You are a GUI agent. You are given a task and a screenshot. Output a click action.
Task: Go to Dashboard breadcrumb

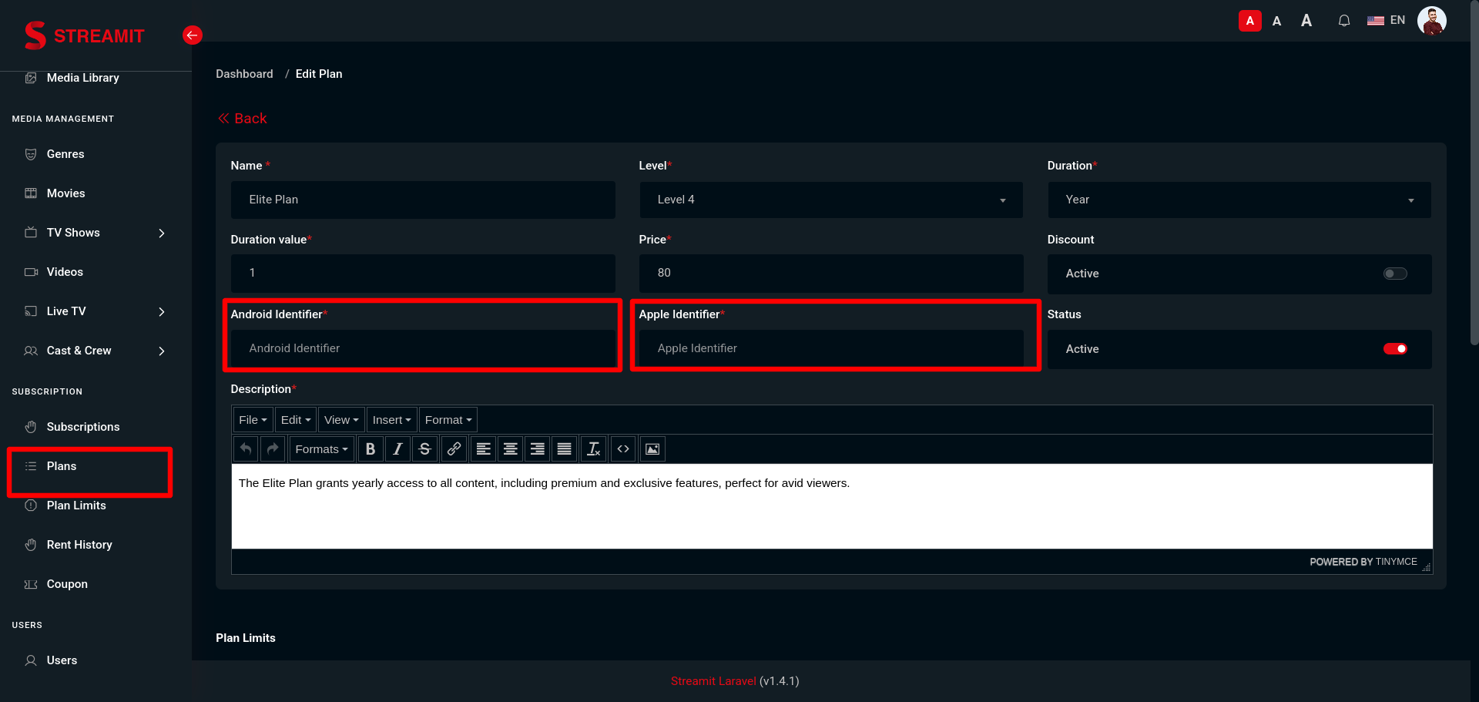(244, 74)
